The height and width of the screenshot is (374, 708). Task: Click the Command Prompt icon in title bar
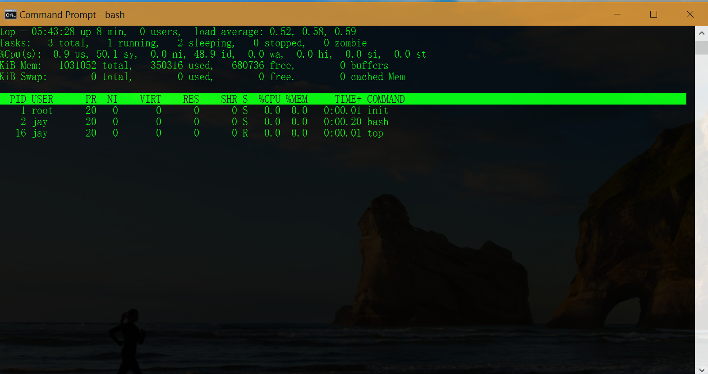tap(10, 15)
